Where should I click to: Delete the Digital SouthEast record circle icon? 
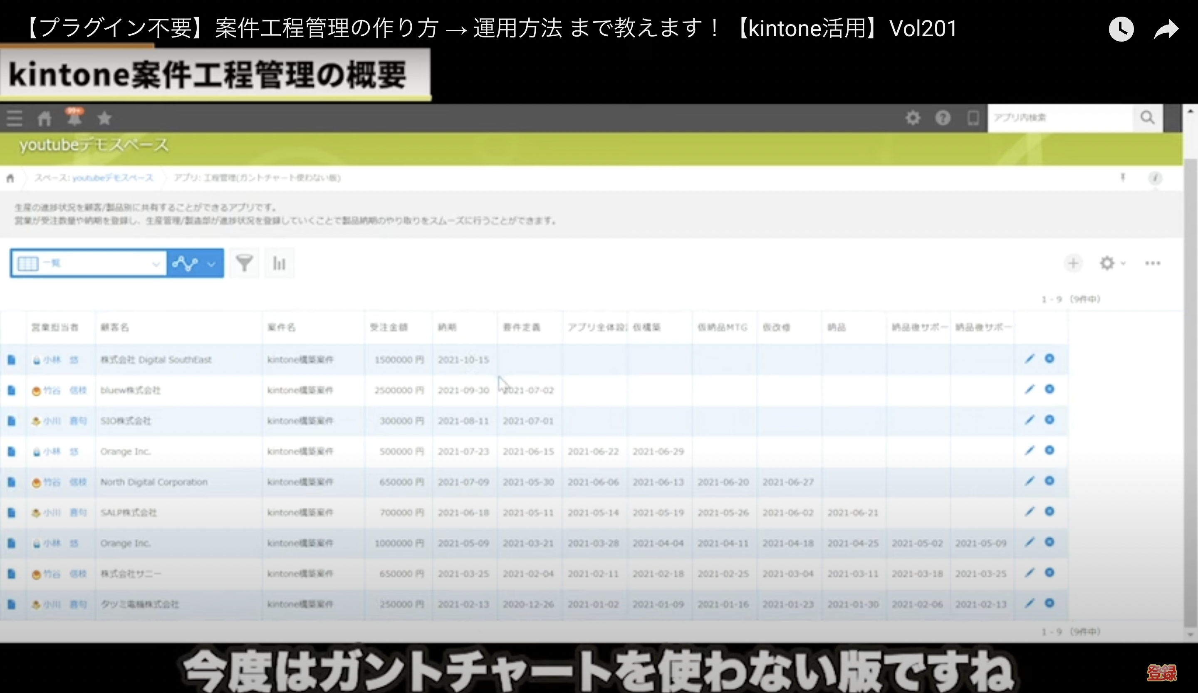pyautogui.click(x=1049, y=359)
